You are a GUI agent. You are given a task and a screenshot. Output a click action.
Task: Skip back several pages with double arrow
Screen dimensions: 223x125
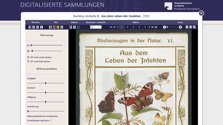click(x=114, y=27)
